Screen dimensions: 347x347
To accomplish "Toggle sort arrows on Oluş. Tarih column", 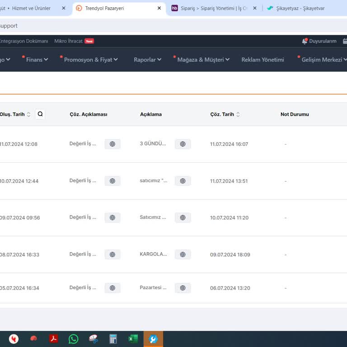I will click(x=28, y=115).
